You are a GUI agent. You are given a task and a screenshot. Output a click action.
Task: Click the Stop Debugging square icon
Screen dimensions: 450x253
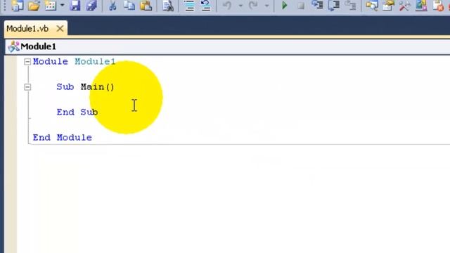click(x=301, y=5)
